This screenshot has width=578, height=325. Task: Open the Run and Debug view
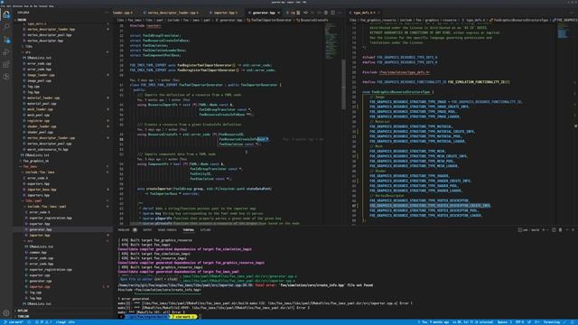tap(6, 52)
